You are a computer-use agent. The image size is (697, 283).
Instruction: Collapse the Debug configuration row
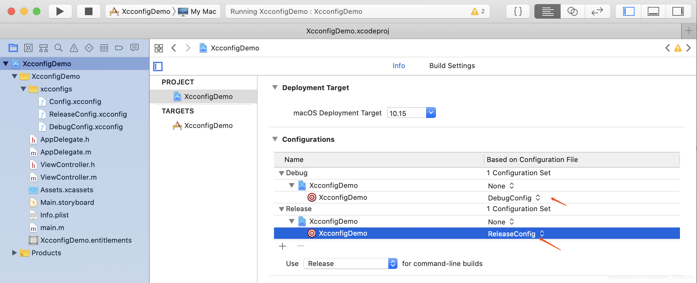[282, 173]
